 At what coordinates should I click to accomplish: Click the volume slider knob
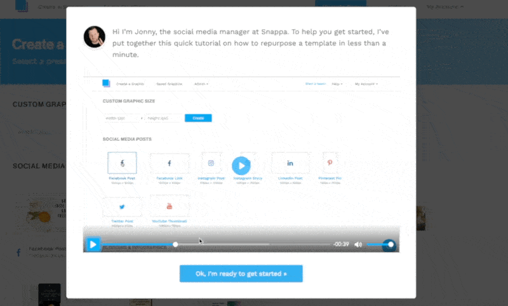tap(391, 244)
